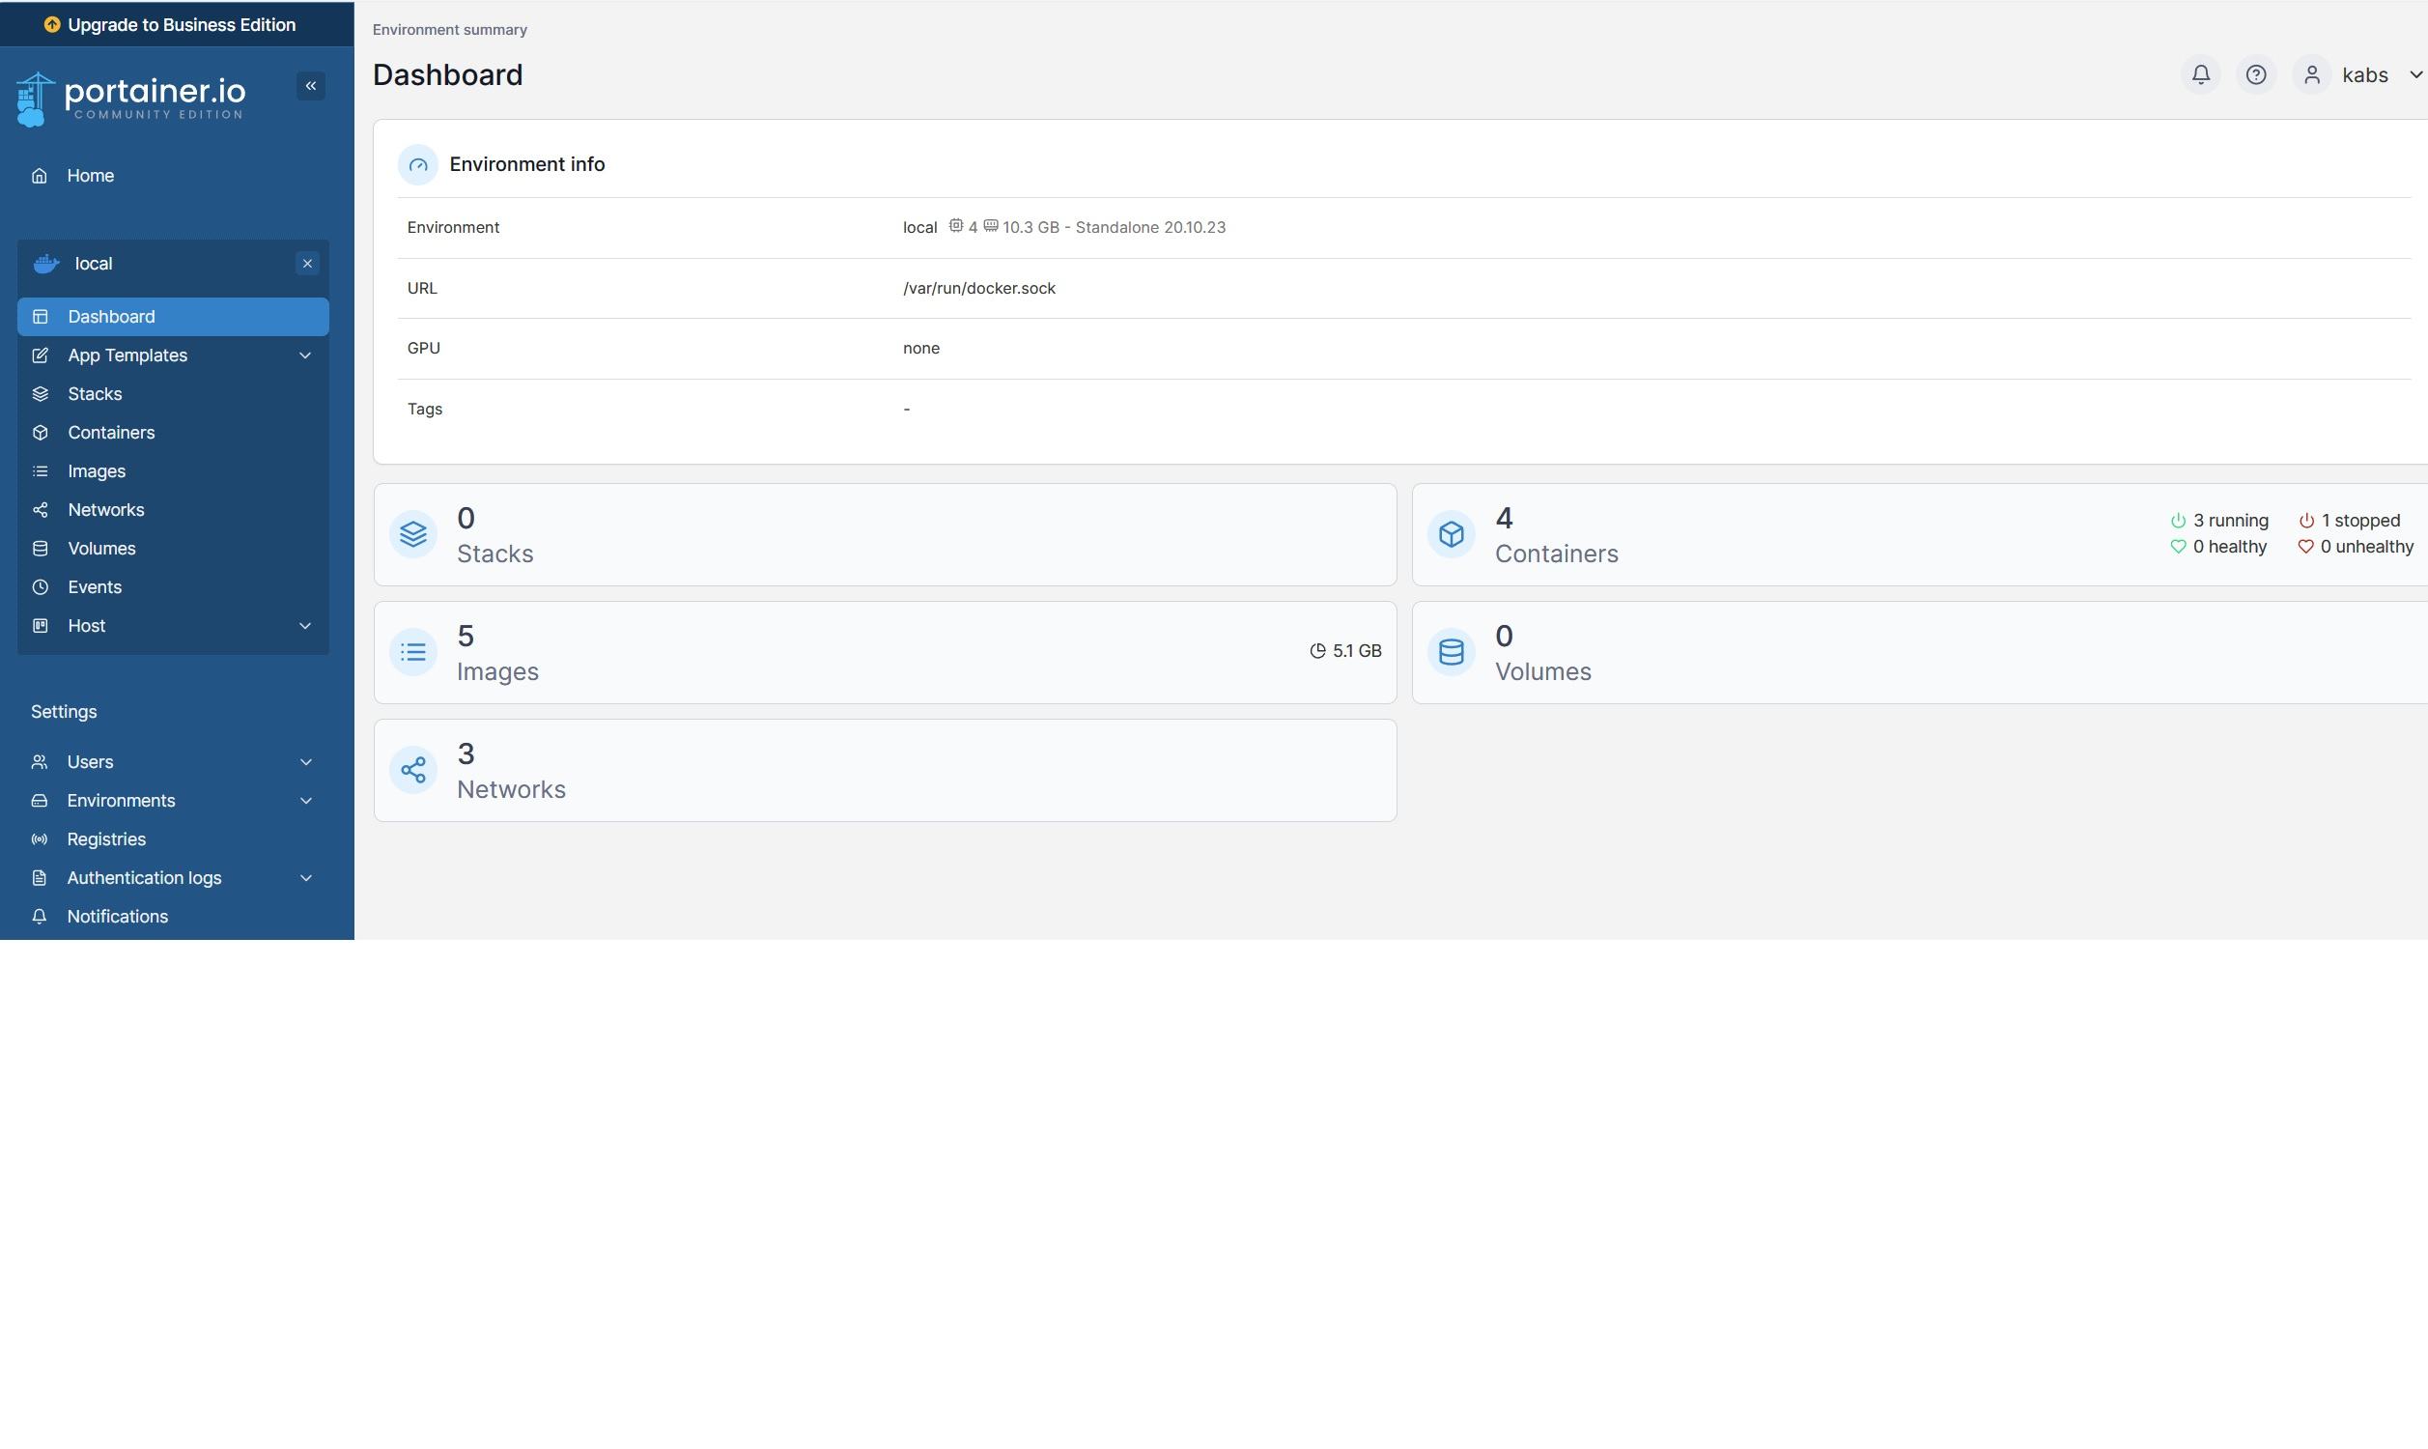Expand the Host menu chevron
The width and height of the screenshot is (2428, 1449).
pos(305,626)
